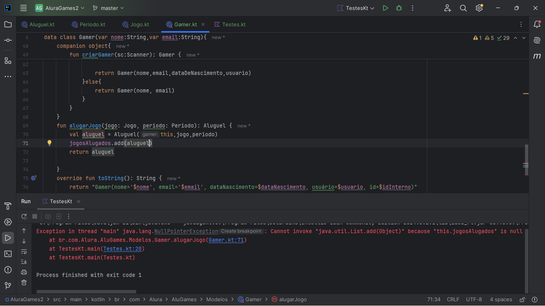Open the AI assistant spiral icon
This screenshot has height=306, width=545.
click(x=537, y=40)
